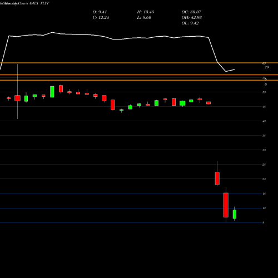Click the 28 price axis label
Image resolution: width=278 pixels, height=278 pixels.
pos(264,165)
